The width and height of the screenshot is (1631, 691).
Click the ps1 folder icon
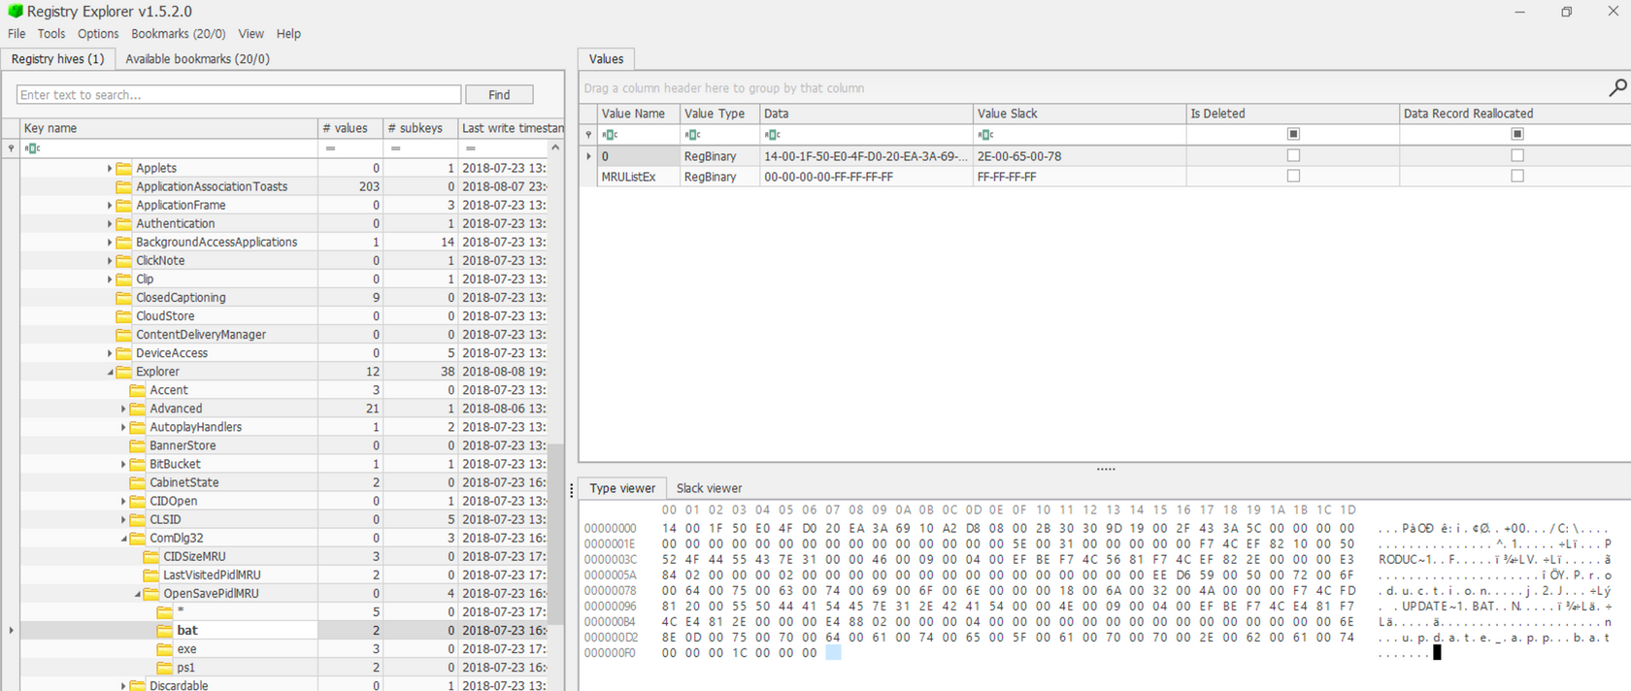coord(165,668)
